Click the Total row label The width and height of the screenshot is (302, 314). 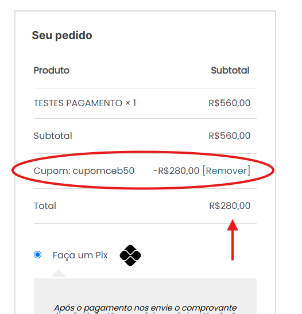tap(45, 206)
